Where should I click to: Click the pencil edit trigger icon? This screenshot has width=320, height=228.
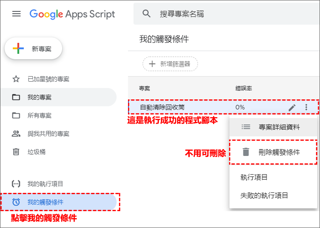(292, 108)
